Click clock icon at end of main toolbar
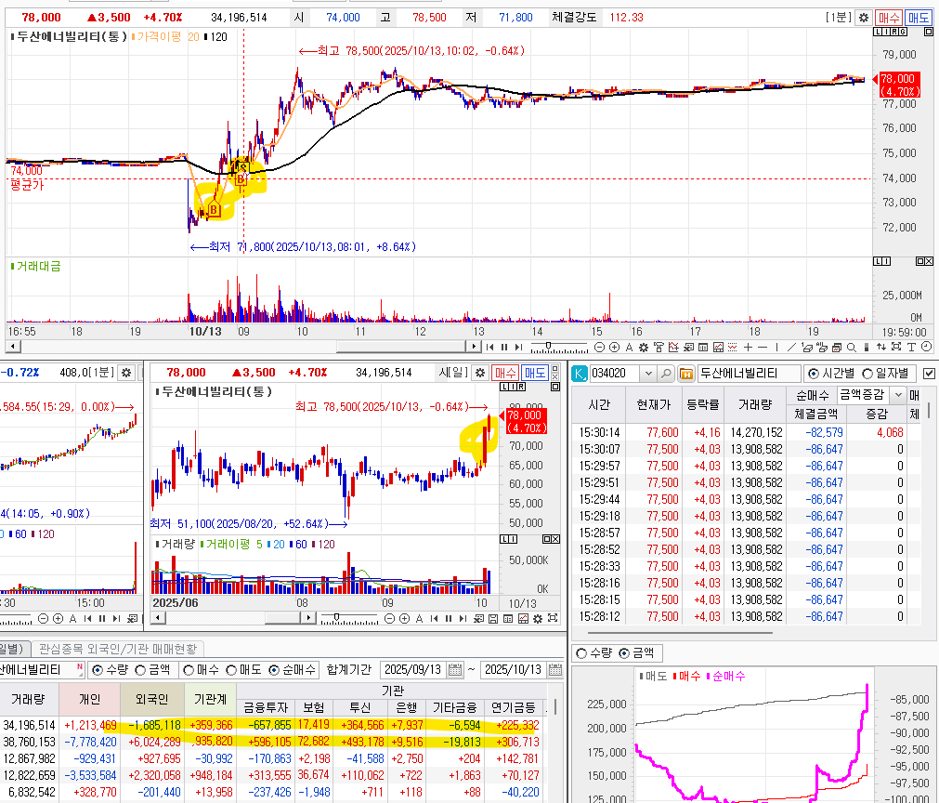This screenshot has height=803, width=939. tap(926, 347)
